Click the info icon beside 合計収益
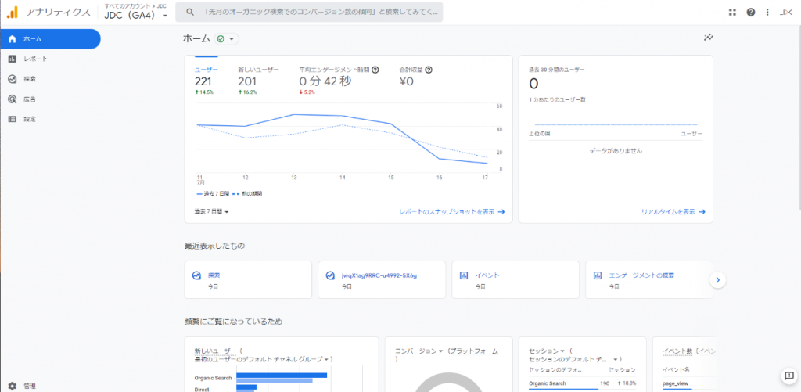This screenshot has height=392, width=801. [x=429, y=70]
